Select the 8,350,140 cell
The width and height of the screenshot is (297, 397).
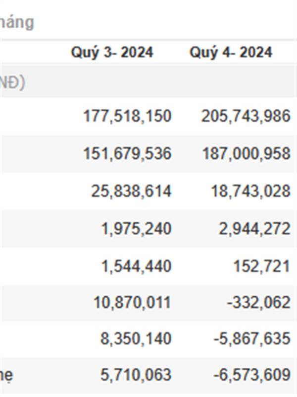tap(136, 339)
